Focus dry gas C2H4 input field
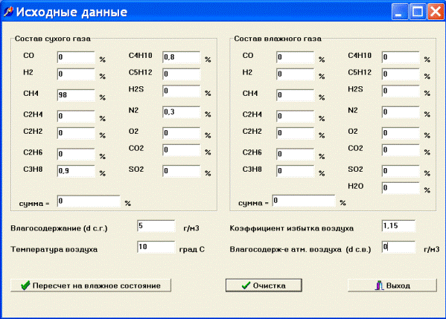 [76, 116]
